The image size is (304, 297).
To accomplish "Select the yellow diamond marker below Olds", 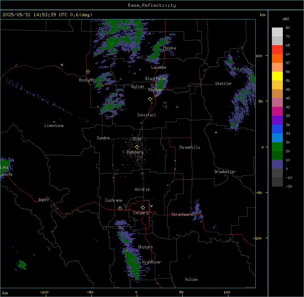I will [137, 147].
